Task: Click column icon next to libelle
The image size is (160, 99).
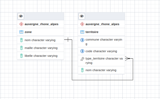Action: pos(21,56)
